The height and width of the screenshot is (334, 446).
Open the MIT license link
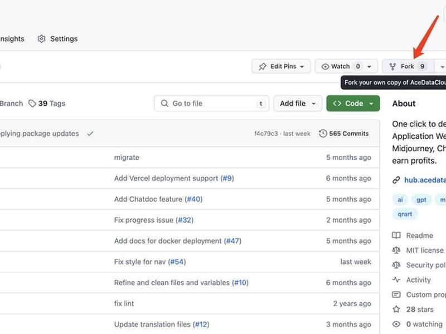pyautogui.click(x=425, y=250)
